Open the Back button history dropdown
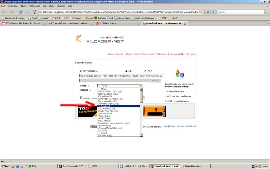270x169 pixels. click(7, 12)
